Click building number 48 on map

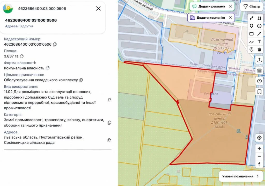(x=187, y=31)
